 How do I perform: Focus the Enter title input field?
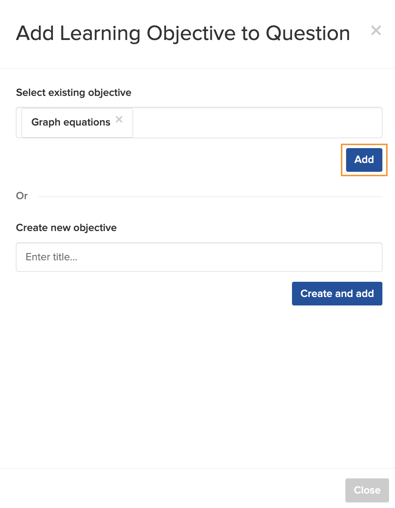(199, 257)
